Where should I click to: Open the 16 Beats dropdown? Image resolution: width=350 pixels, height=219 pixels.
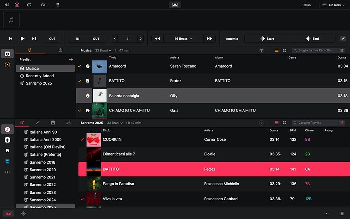tap(183, 39)
